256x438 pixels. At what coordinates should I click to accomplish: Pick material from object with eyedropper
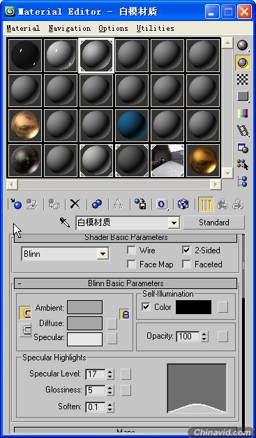coord(65,222)
